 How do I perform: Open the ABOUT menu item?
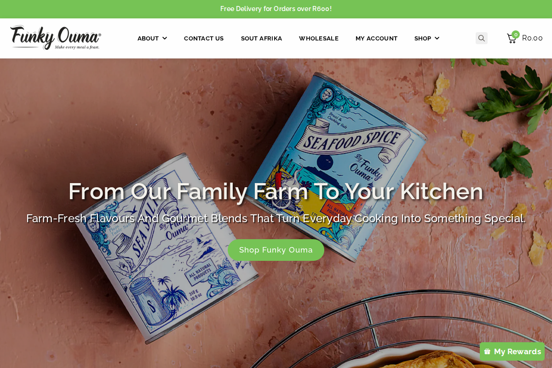148,38
